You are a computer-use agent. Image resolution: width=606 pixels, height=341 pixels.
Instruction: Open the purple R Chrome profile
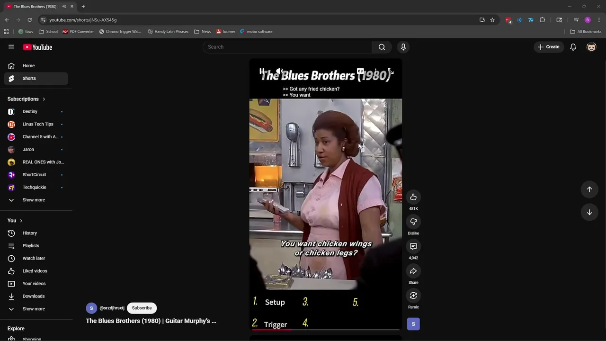(588, 20)
